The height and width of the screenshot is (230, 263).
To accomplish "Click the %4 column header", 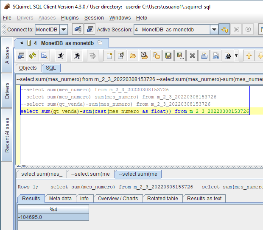I will 53,209.
